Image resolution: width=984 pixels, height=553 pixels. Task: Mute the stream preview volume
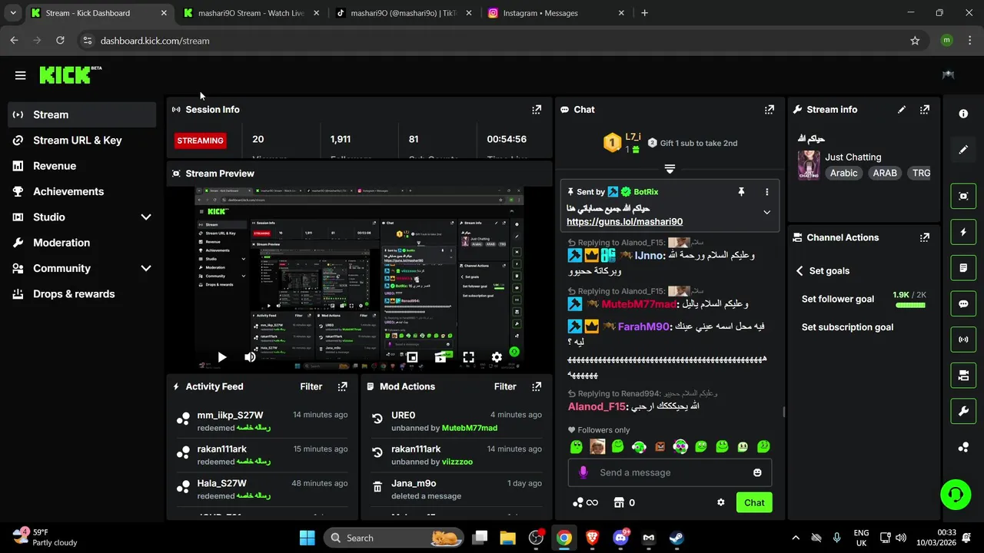250,357
